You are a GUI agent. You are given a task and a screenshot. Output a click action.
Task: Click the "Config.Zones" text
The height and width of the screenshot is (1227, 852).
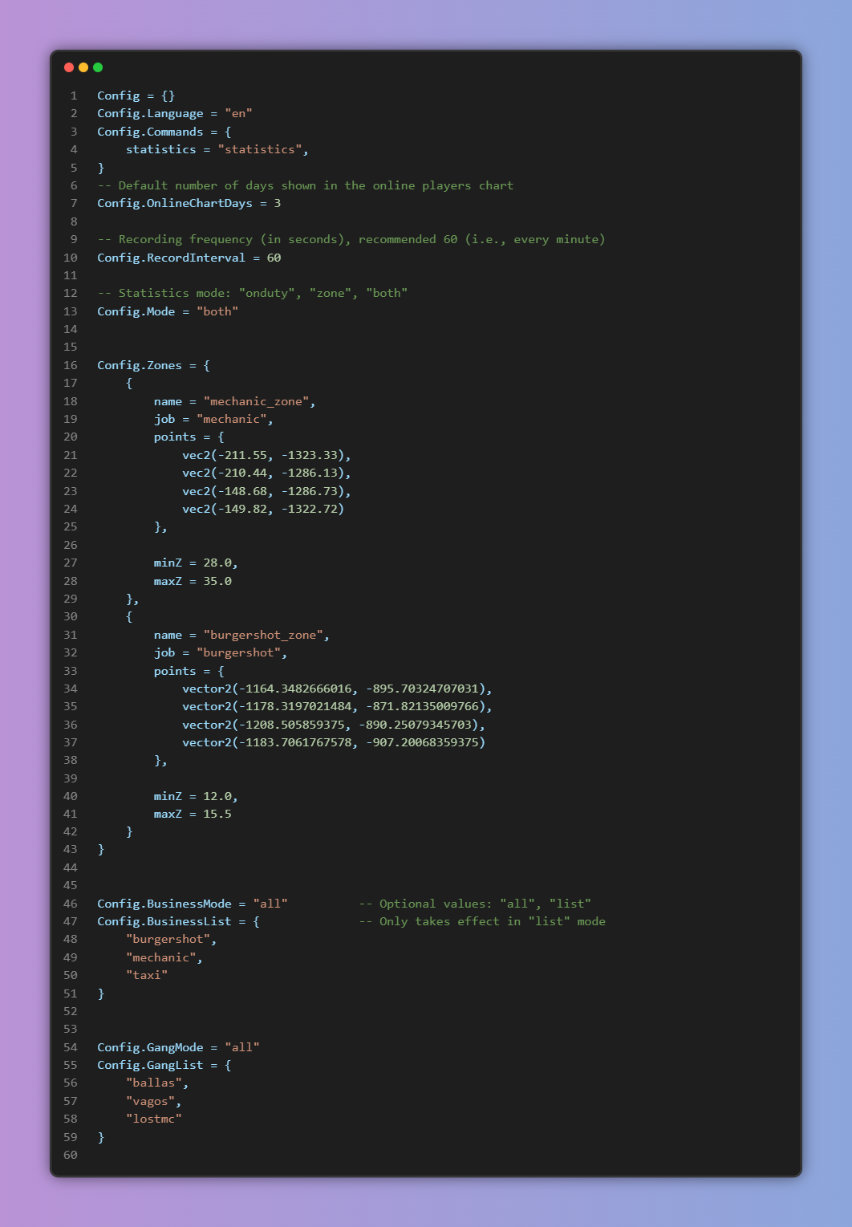(140, 365)
